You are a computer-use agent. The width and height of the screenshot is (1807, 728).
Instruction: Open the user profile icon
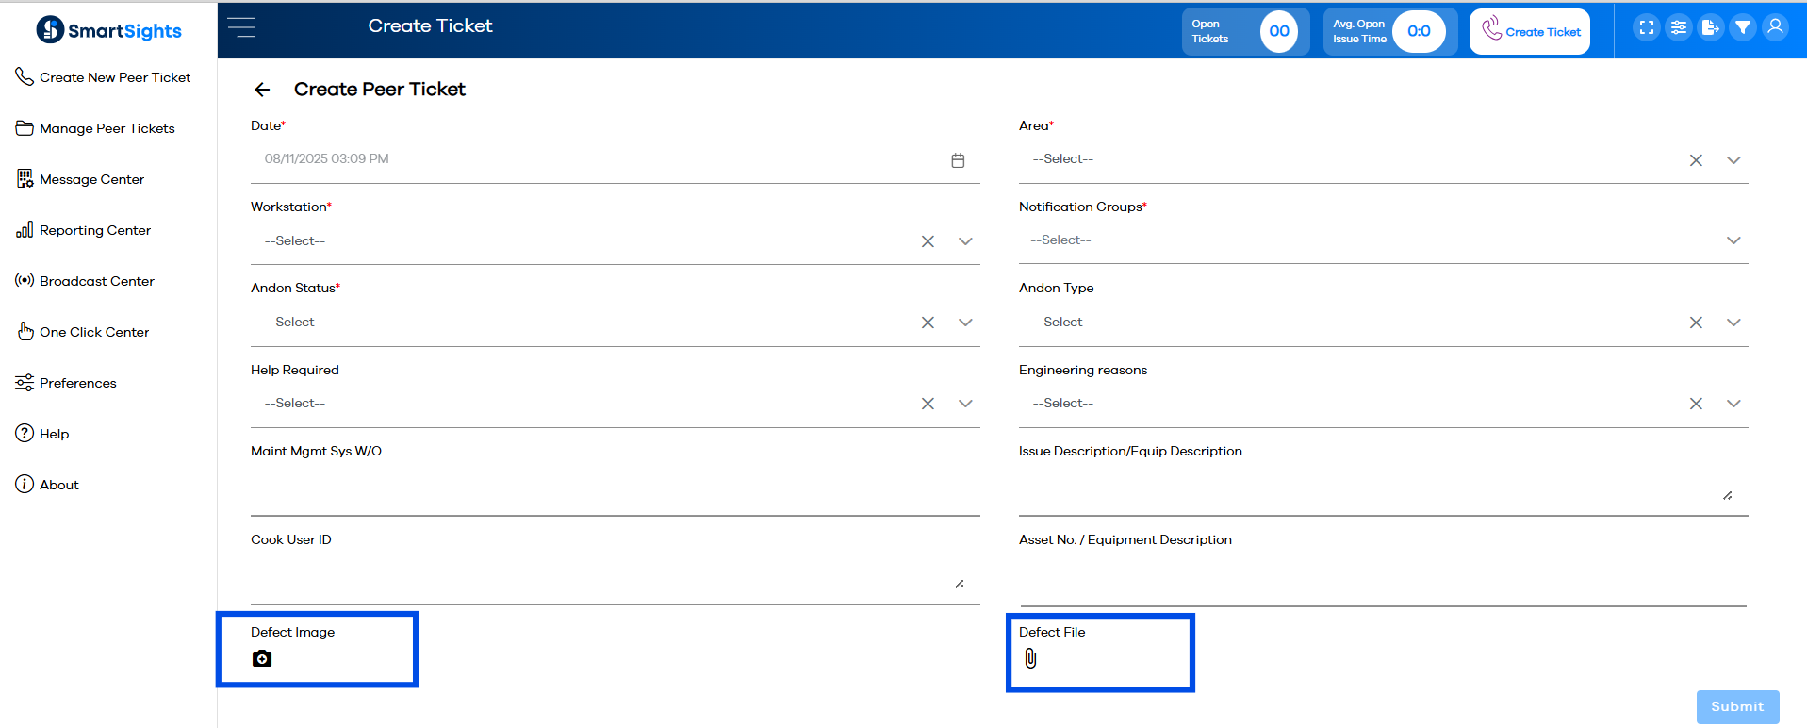[1775, 28]
